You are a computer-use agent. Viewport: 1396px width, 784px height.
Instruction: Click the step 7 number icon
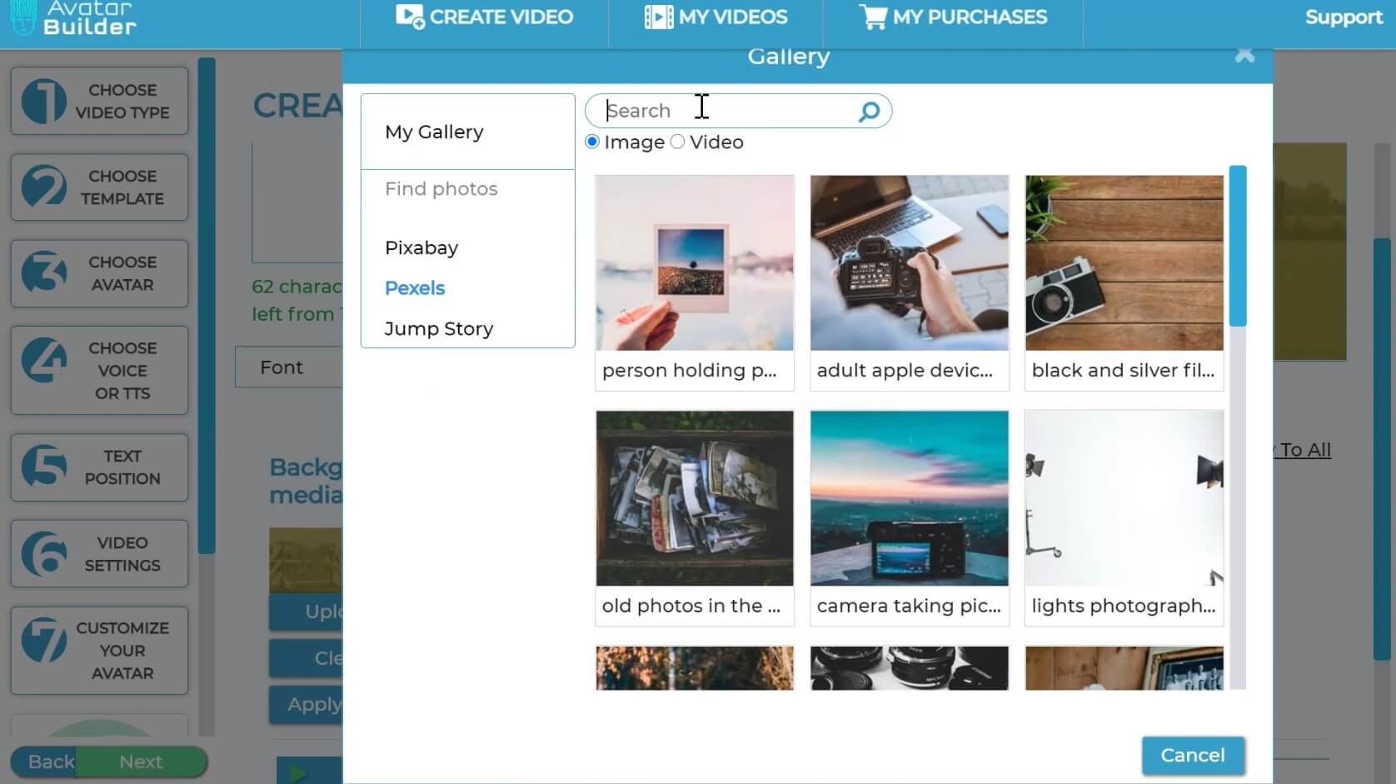click(x=44, y=640)
